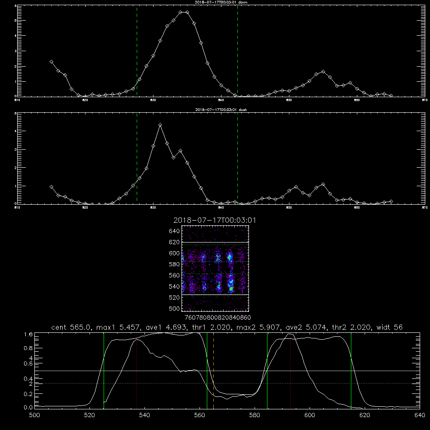
Task: Click the 'ave2 5.074' value
Action: (306, 327)
